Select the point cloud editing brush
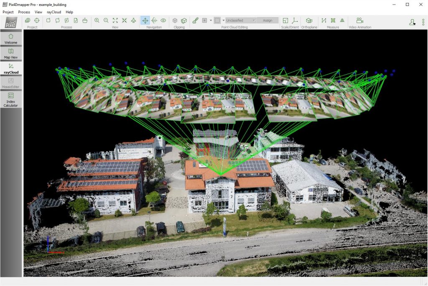The width and height of the screenshot is (428, 286). [x=195, y=20]
